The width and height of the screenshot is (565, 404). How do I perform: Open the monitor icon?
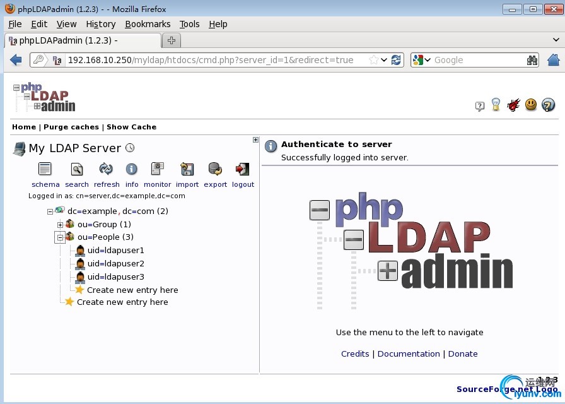tap(158, 169)
